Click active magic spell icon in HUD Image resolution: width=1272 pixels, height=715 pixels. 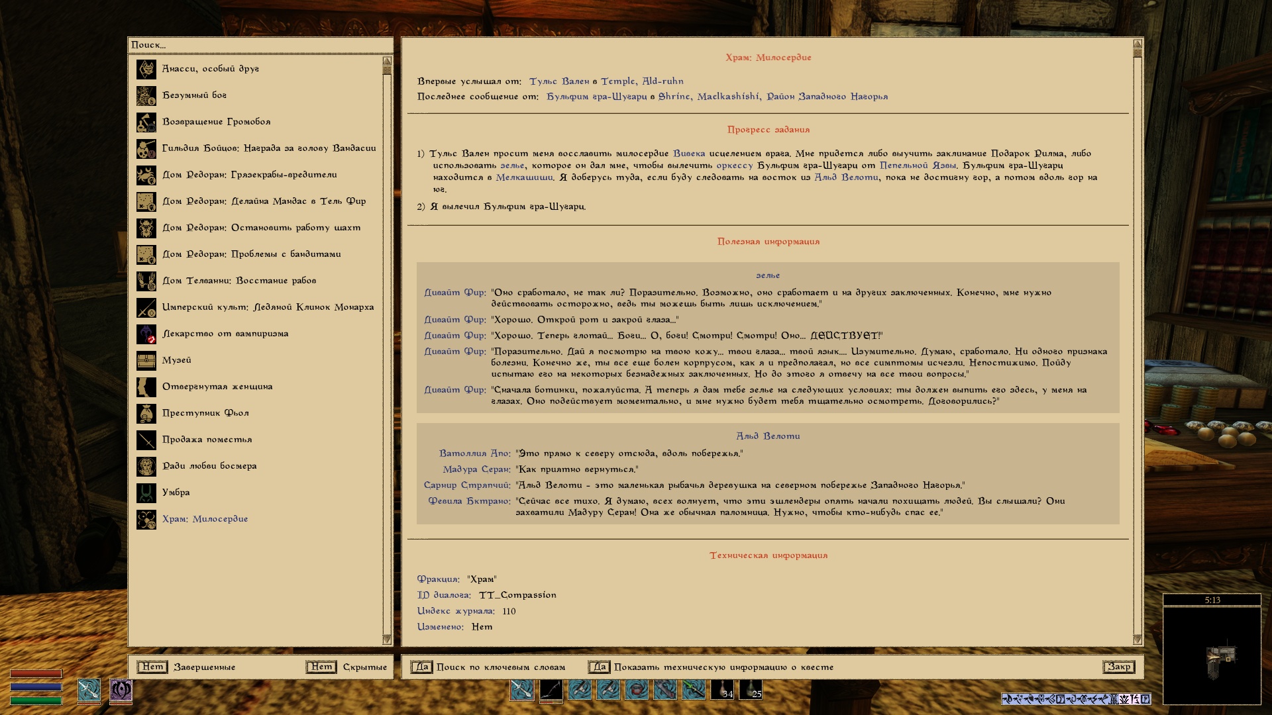pos(121,690)
